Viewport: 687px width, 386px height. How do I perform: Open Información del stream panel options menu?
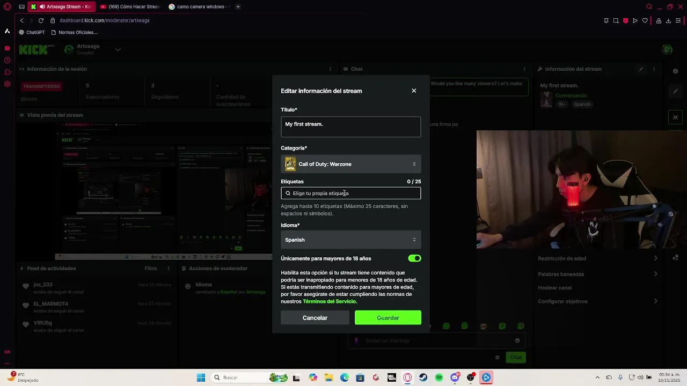[654, 69]
